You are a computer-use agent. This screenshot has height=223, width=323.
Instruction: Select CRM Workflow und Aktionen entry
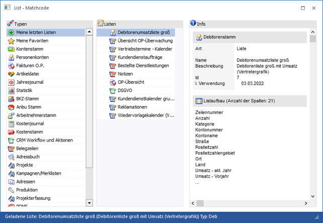click(x=44, y=140)
